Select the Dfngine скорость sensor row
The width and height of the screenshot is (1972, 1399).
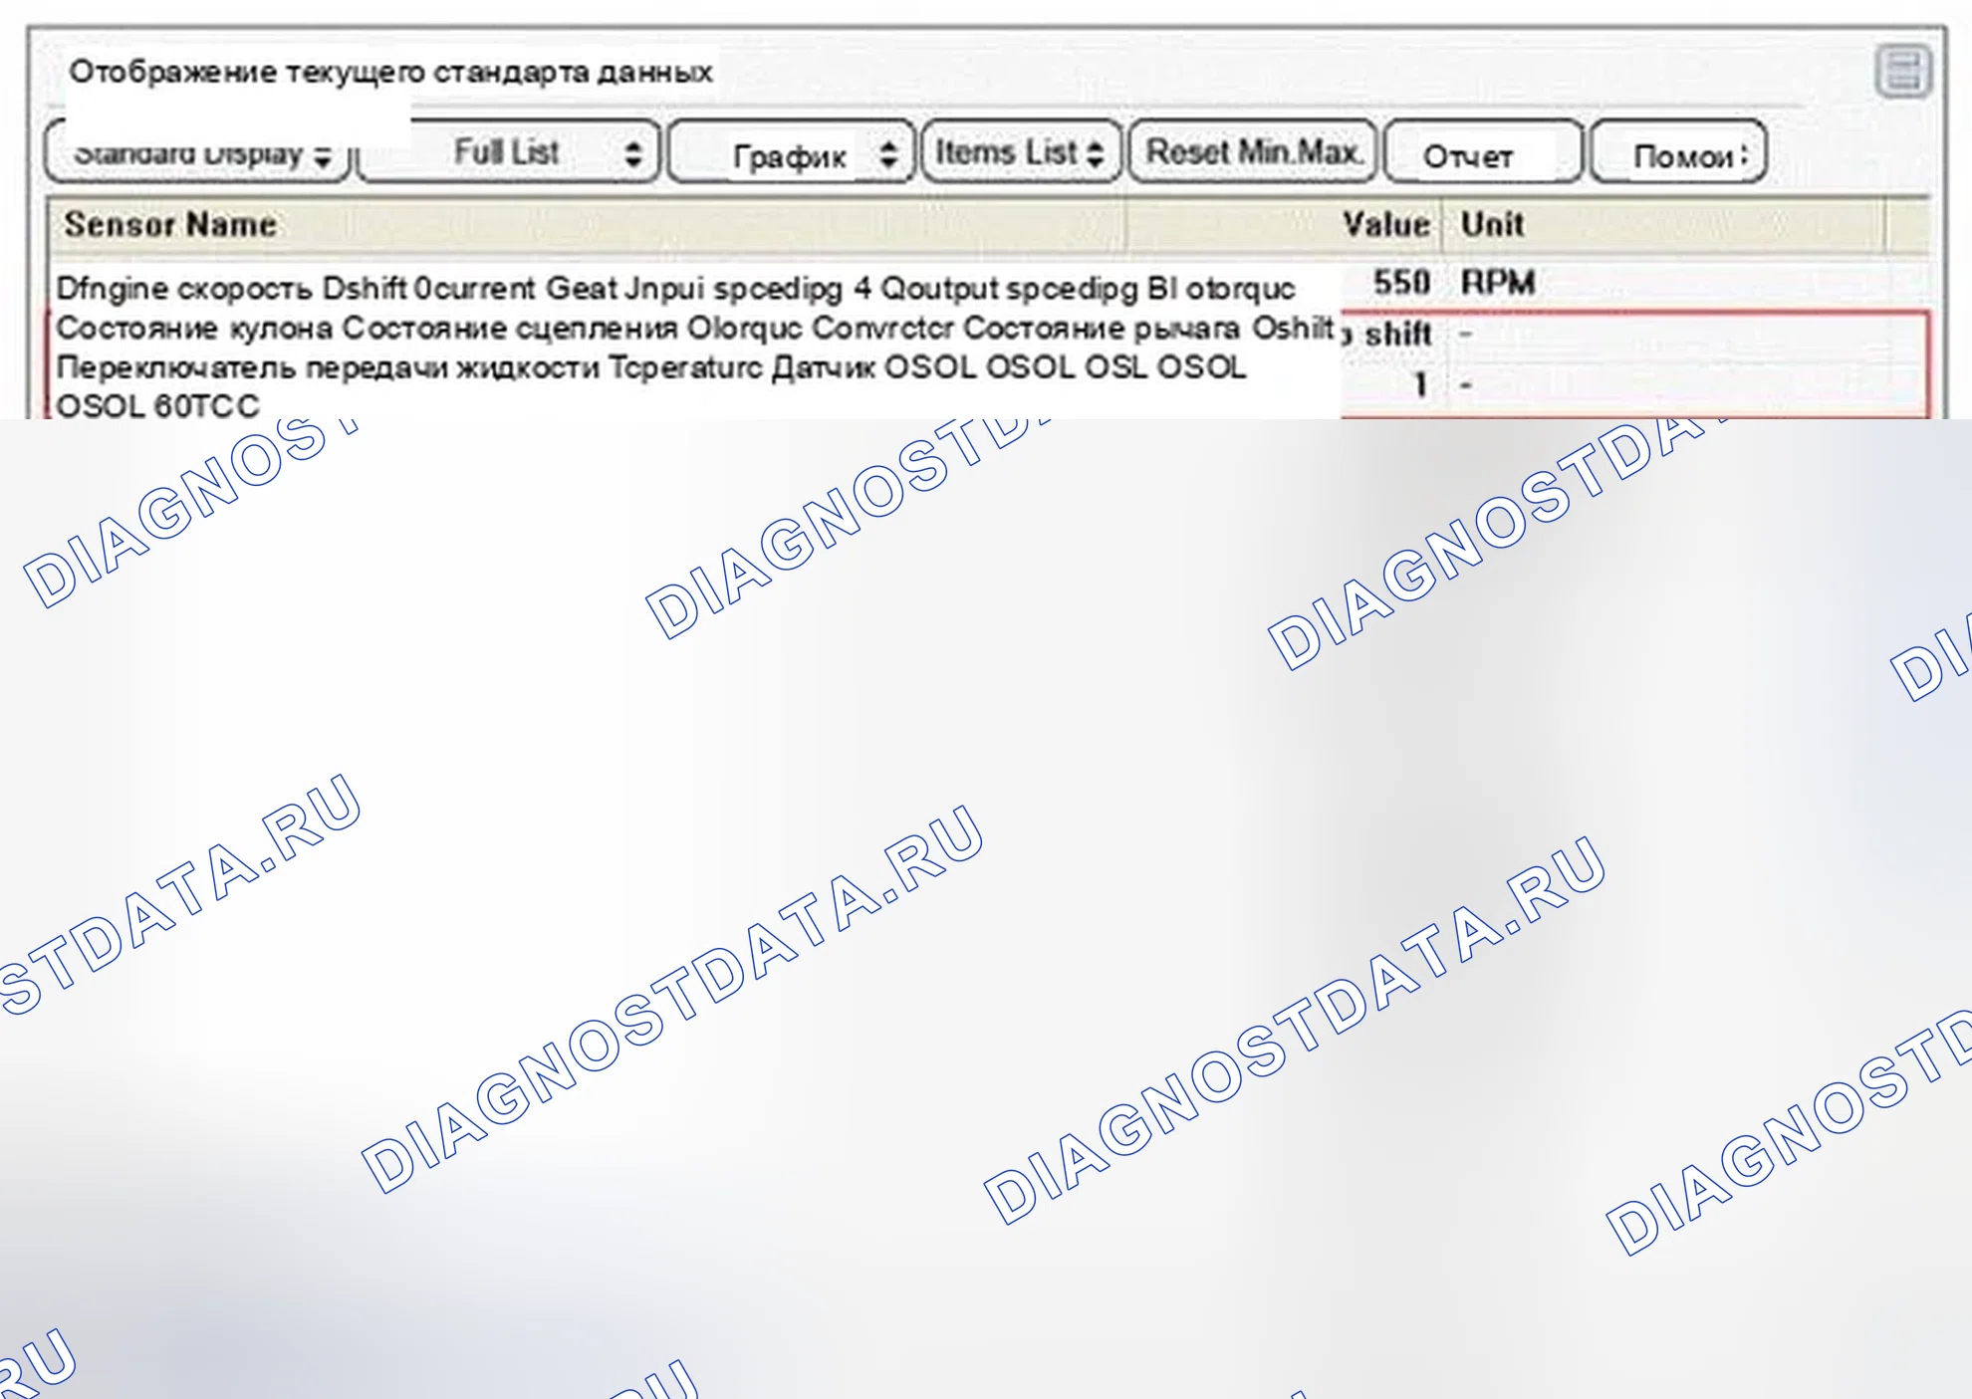click(675, 289)
